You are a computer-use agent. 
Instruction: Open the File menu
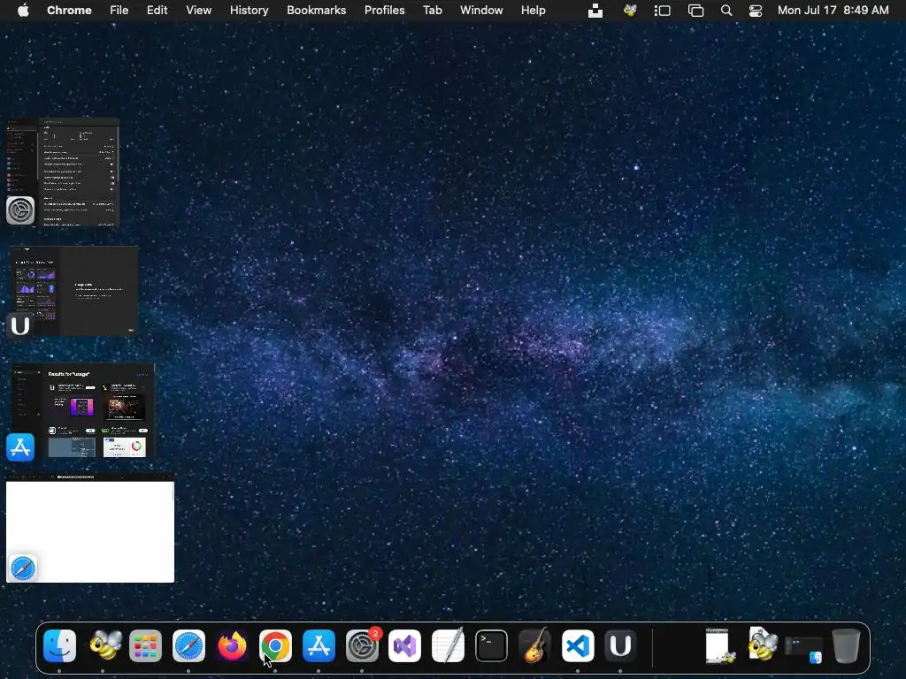[x=119, y=11]
